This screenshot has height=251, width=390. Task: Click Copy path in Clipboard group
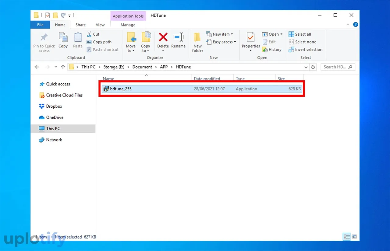coord(99,42)
